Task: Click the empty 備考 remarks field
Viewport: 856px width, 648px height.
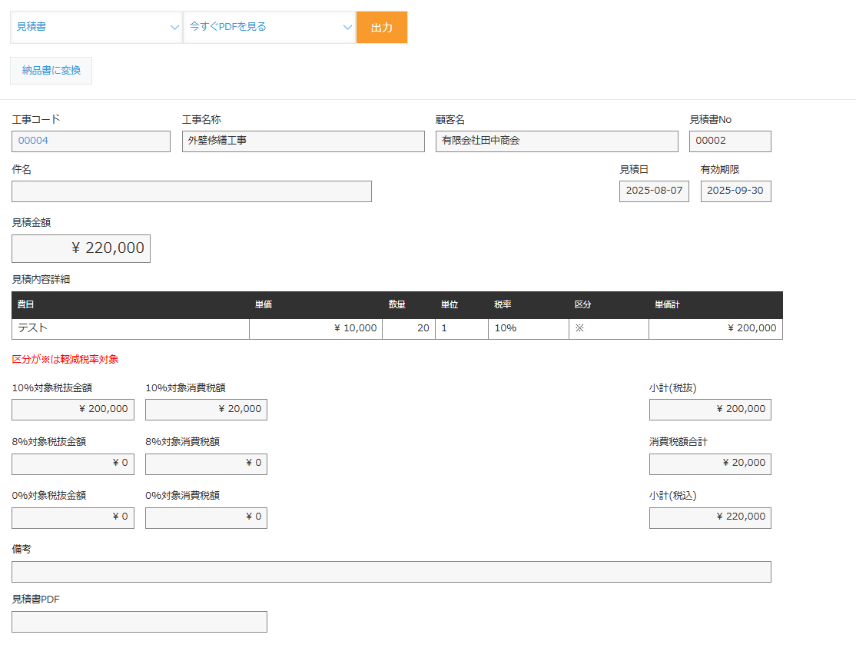Action: pyautogui.click(x=391, y=572)
